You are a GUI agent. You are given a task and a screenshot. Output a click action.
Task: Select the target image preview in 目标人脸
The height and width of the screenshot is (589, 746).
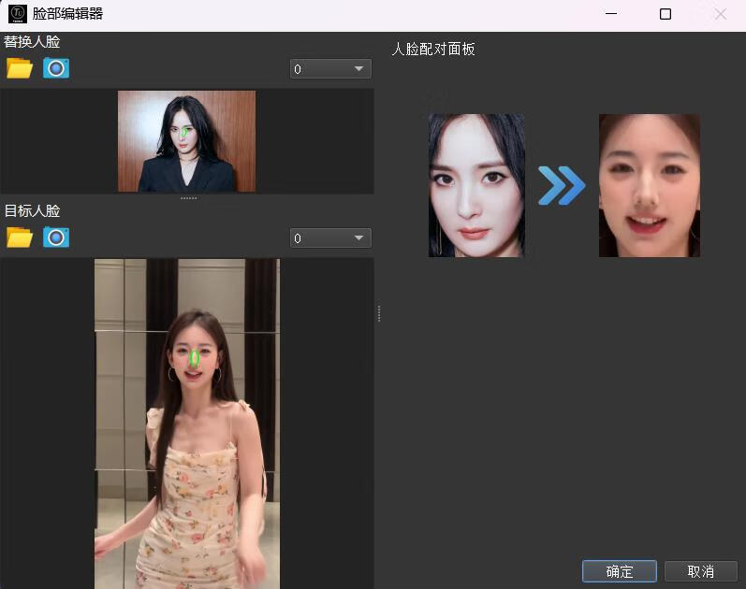coord(186,423)
